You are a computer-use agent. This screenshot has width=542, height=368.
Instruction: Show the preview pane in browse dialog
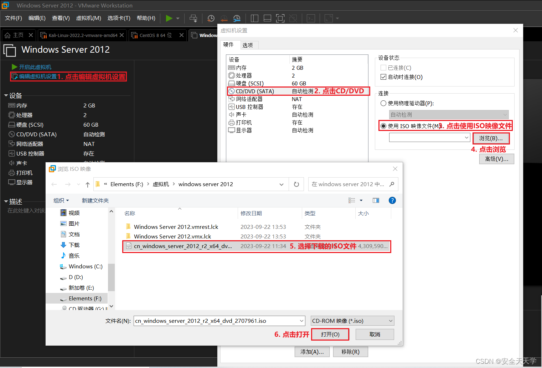click(376, 200)
